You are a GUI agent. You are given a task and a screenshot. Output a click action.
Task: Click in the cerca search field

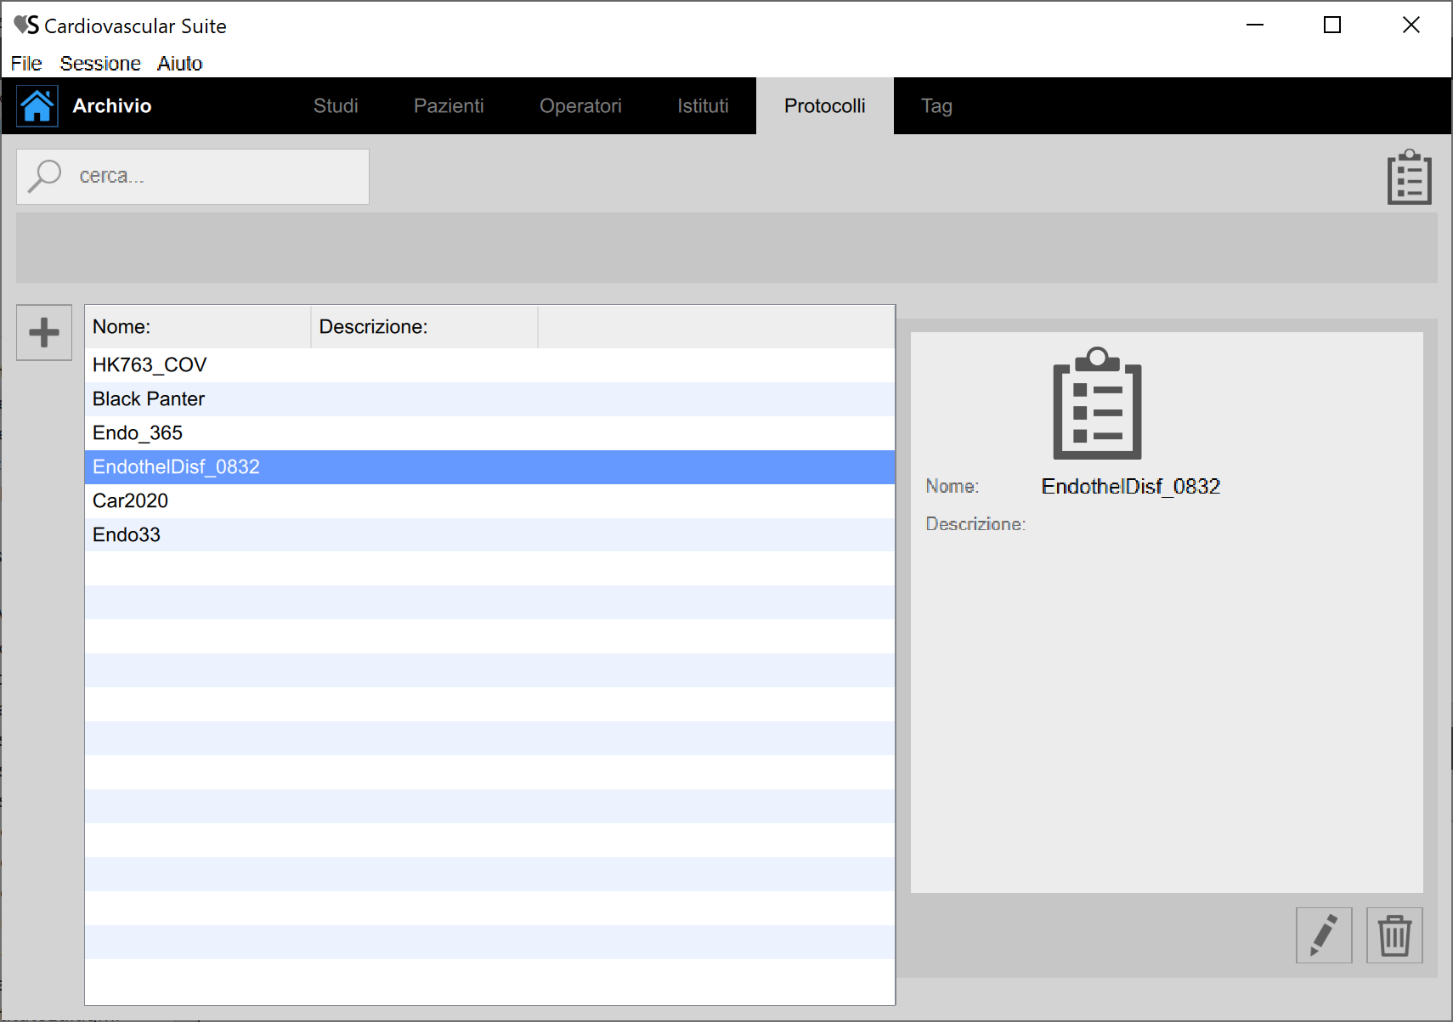pos(212,177)
